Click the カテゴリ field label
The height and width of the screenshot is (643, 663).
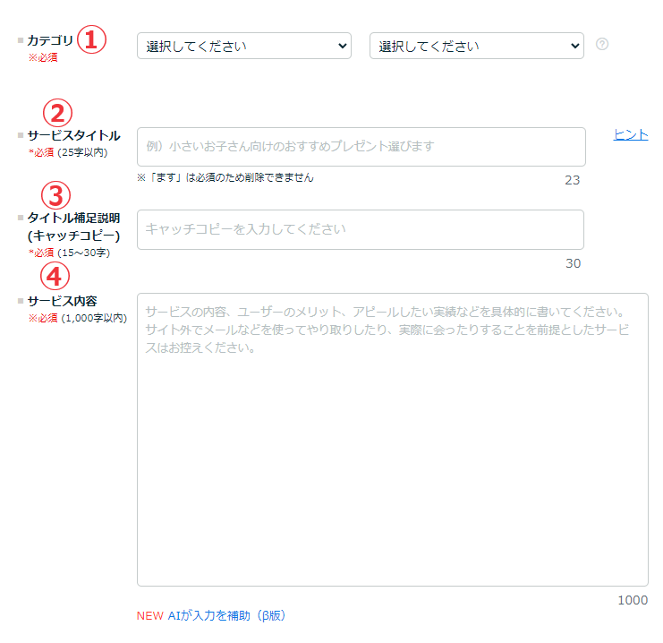click(x=50, y=40)
